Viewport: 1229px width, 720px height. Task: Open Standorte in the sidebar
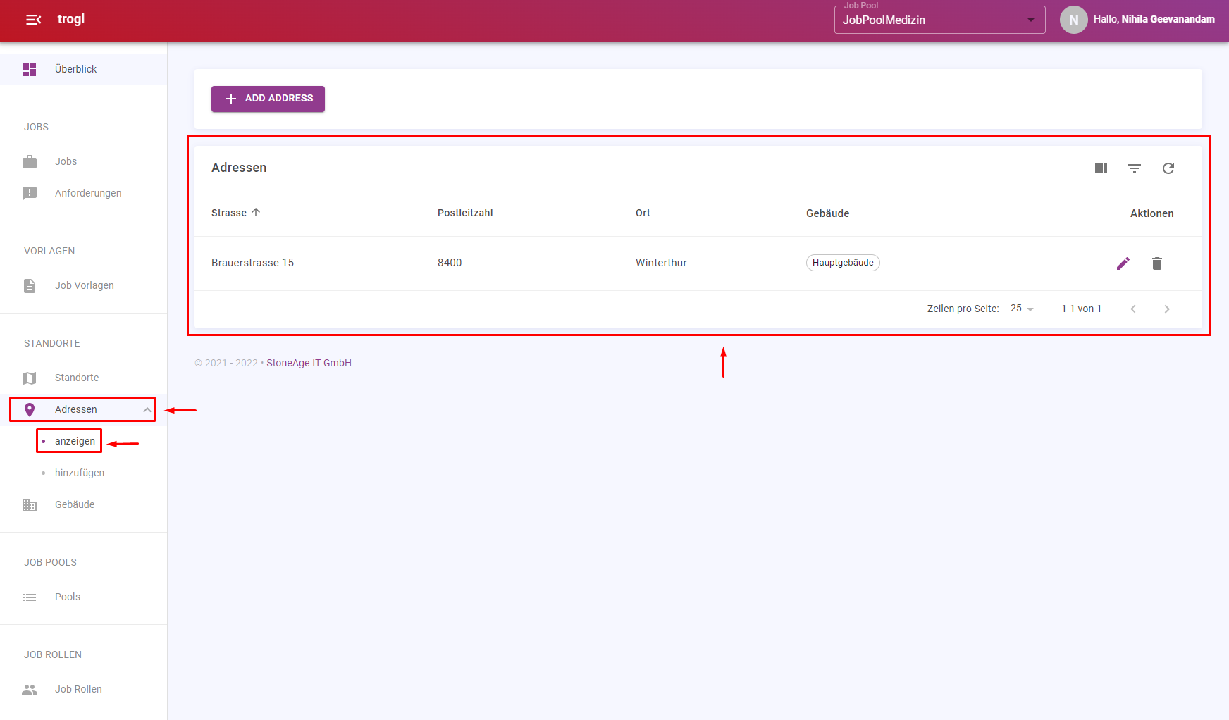(x=83, y=378)
